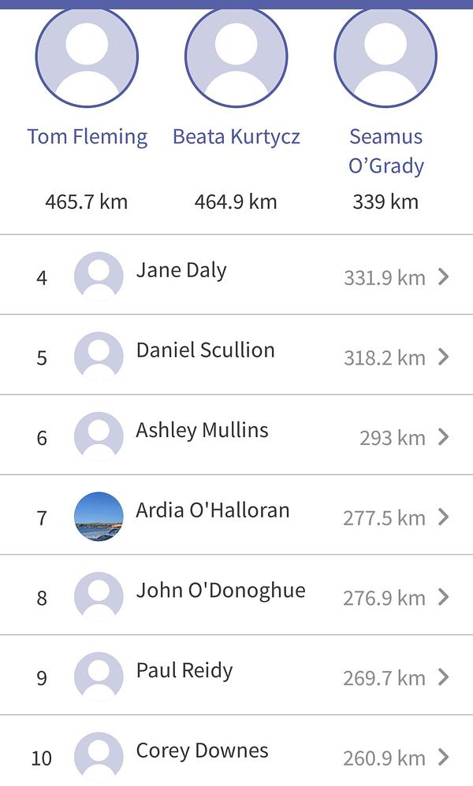
Task: Tap Paul Reidy's avatar icon
Action: [x=99, y=677]
